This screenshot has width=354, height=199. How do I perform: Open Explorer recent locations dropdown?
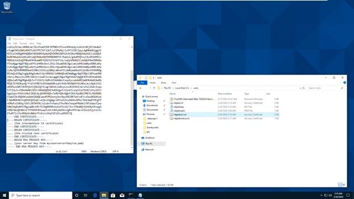(x=150, y=88)
